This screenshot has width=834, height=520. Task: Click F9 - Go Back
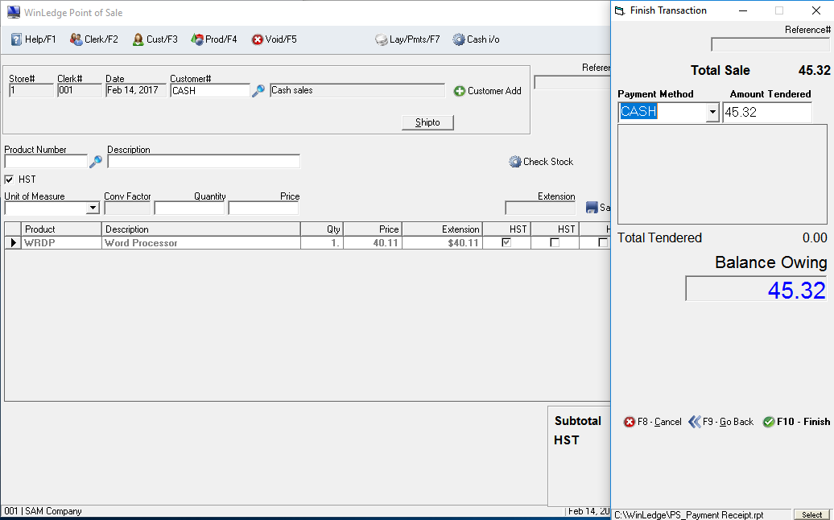coord(720,422)
